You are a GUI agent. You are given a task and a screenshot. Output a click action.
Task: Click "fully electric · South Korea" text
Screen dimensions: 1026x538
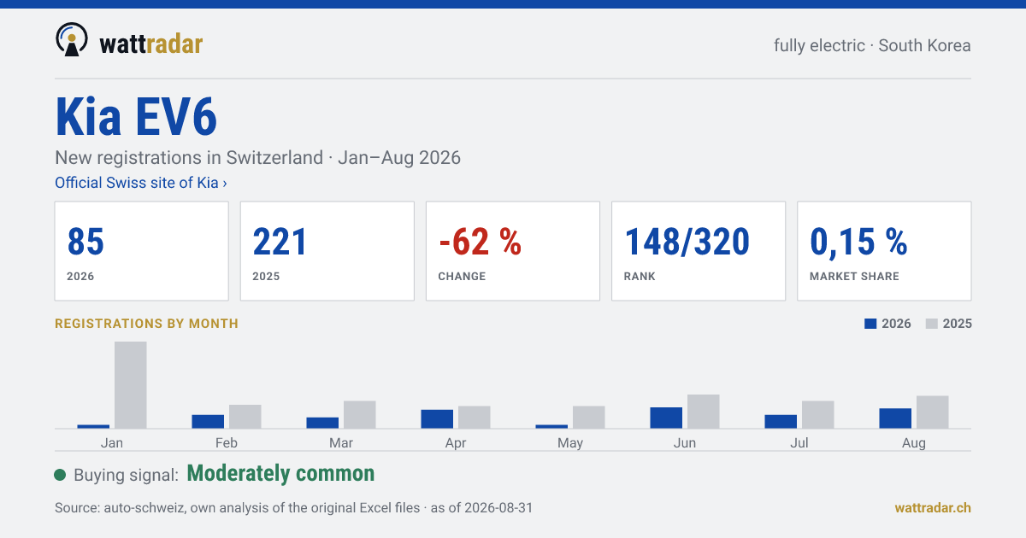click(x=872, y=45)
